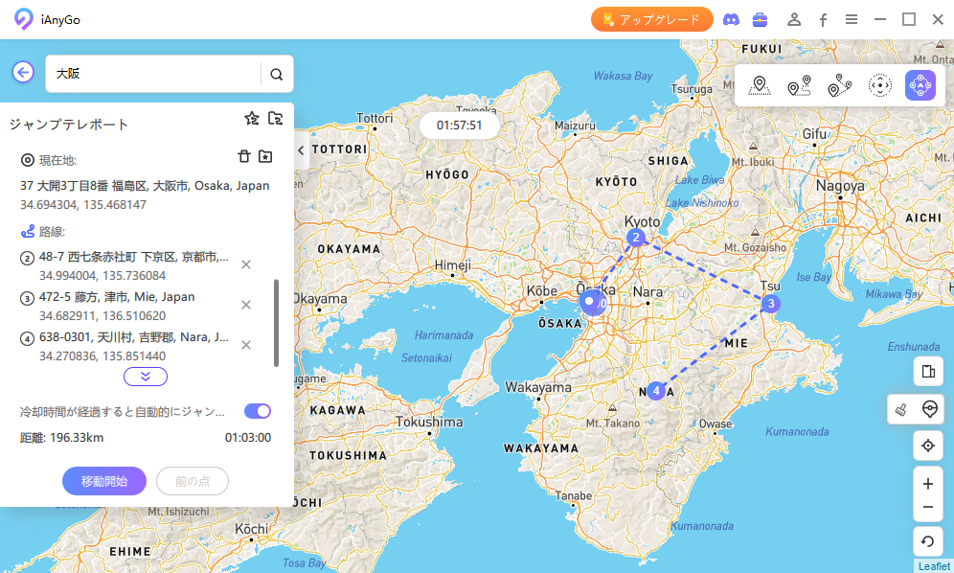Click the アップグレード upgrade button
Image resolution: width=954 pixels, height=573 pixels.
pos(651,19)
